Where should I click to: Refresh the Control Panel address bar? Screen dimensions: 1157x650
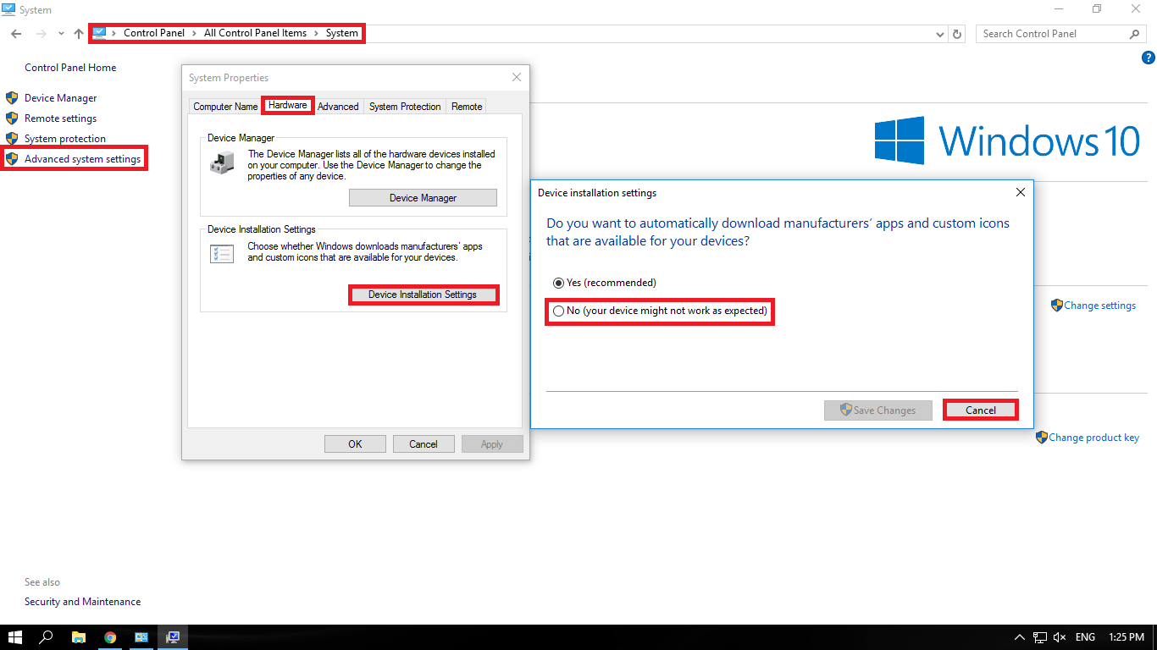[957, 34]
